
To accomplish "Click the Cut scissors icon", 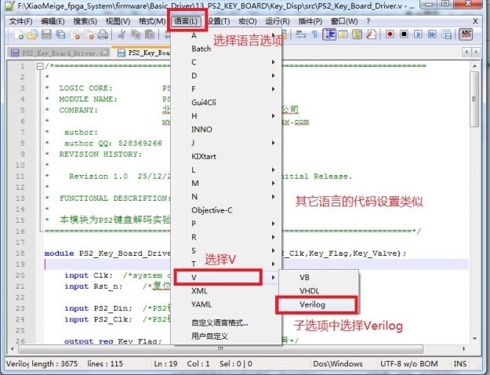I will point(122,35).
